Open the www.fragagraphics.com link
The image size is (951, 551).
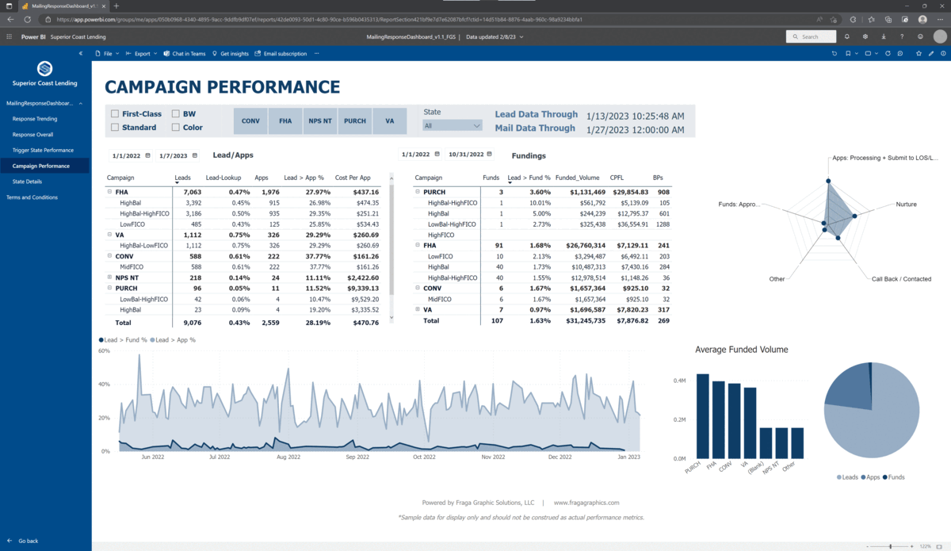586,502
